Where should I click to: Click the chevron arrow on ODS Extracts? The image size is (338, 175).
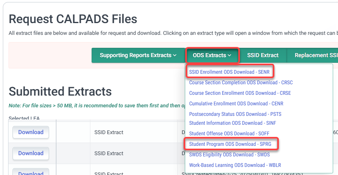(x=229, y=55)
